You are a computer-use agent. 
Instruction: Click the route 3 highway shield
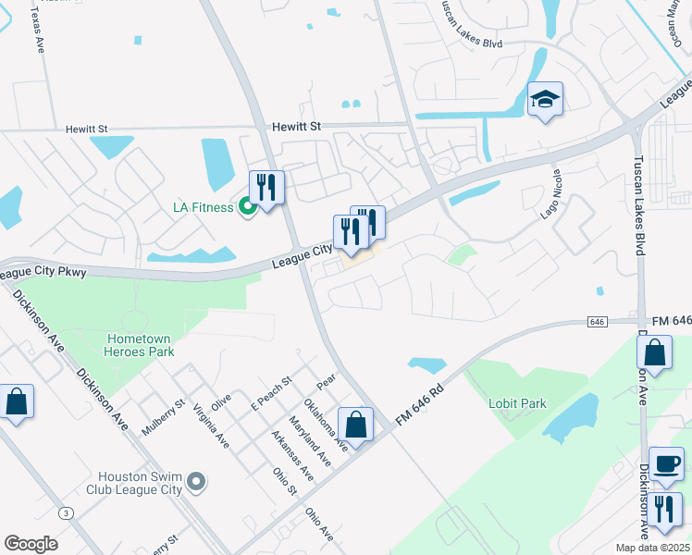(67, 513)
